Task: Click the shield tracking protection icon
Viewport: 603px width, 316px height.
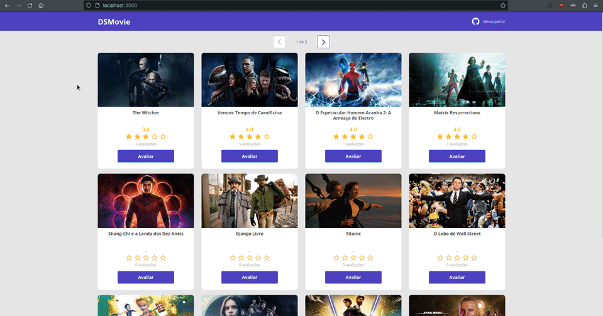Action: [x=89, y=6]
